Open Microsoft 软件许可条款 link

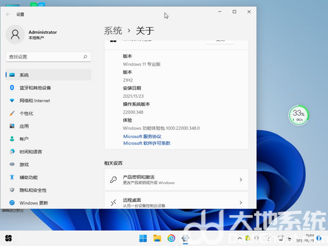coord(147,143)
